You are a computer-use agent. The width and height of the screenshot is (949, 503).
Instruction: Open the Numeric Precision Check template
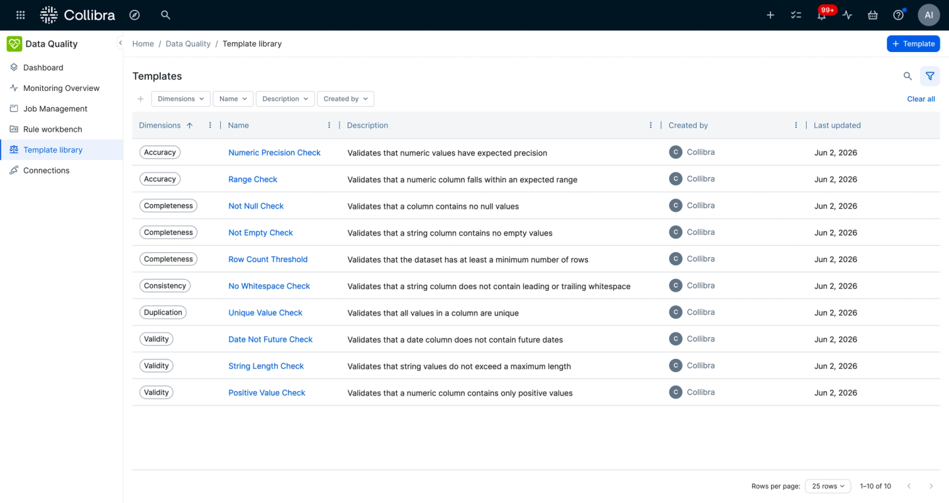pyautogui.click(x=274, y=152)
